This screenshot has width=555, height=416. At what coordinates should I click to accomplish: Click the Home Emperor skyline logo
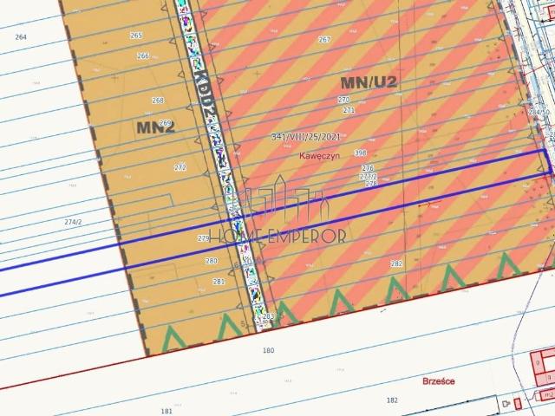[x=286, y=206]
